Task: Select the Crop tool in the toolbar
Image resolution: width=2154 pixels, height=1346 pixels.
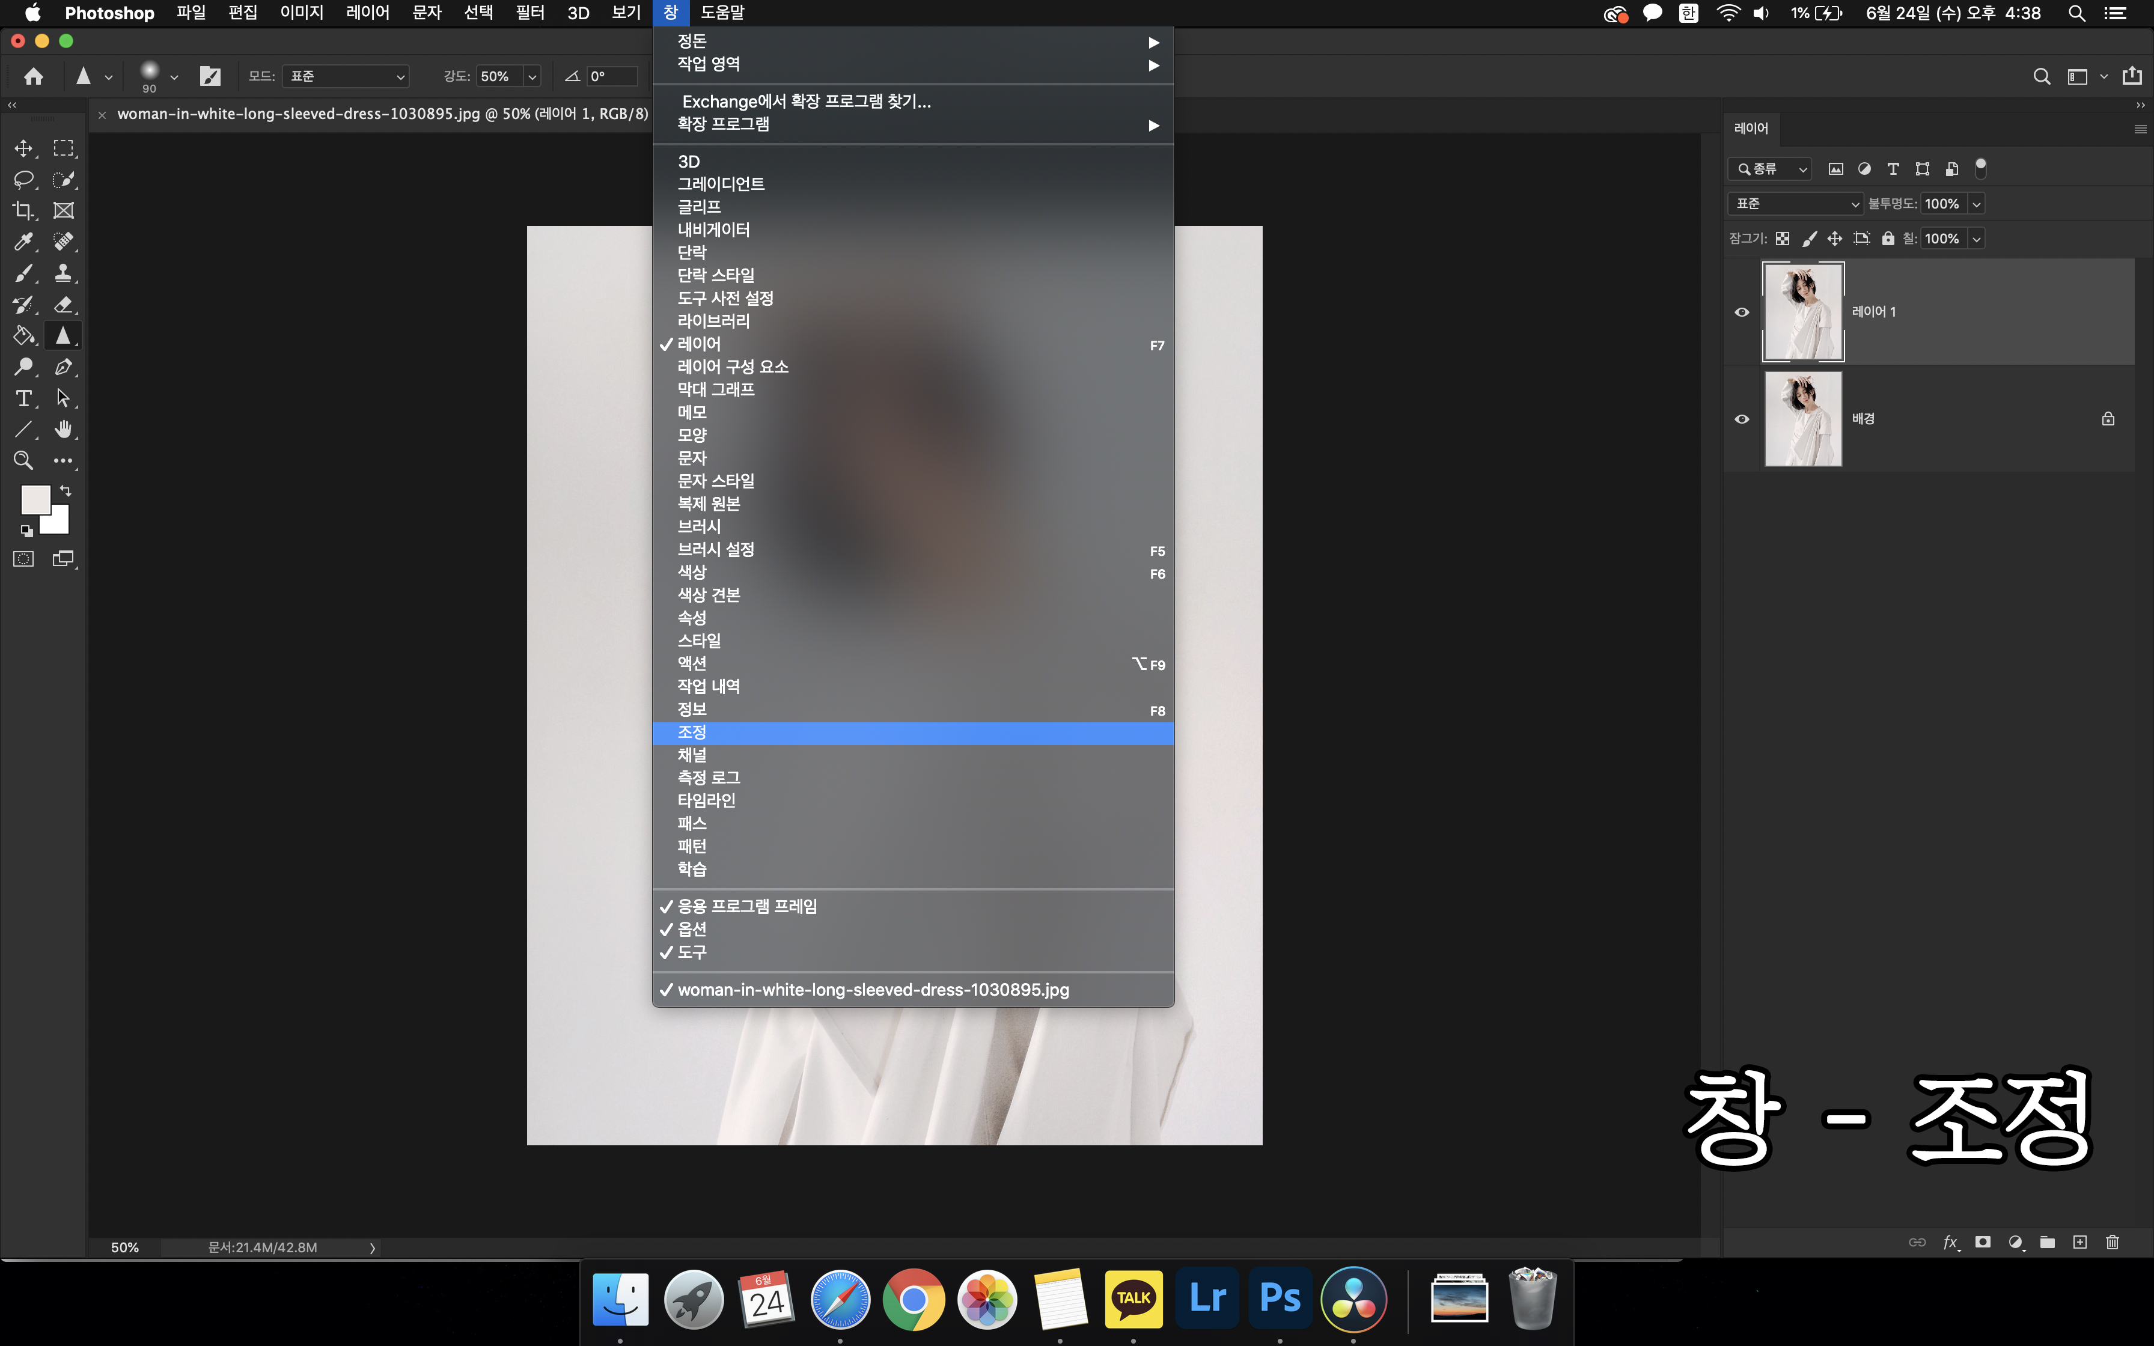Action: pos(22,211)
